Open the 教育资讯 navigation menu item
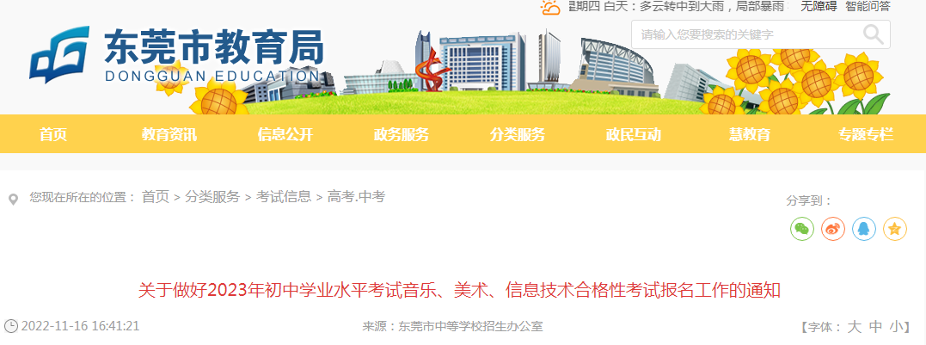Screen dimensions: 926x345 [169, 134]
